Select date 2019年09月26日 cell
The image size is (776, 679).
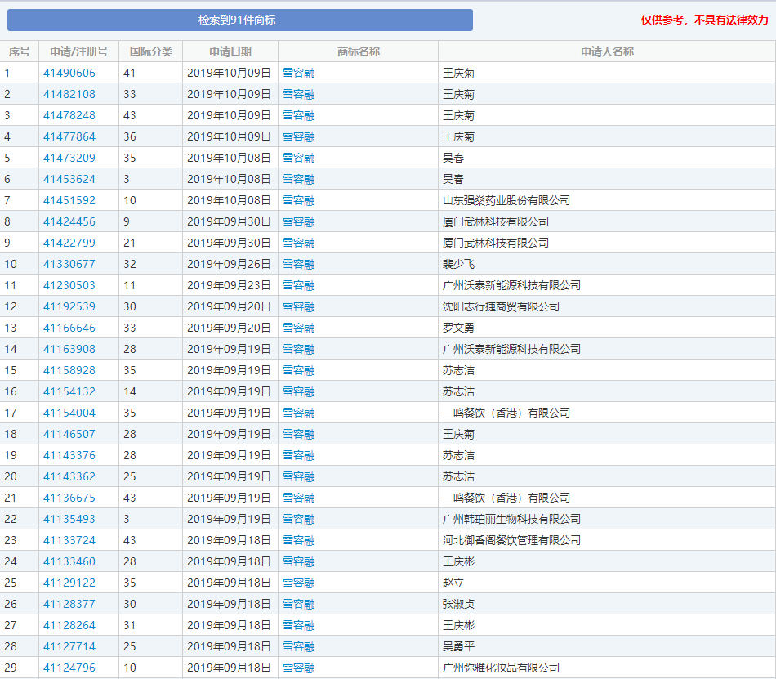[x=229, y=264]
